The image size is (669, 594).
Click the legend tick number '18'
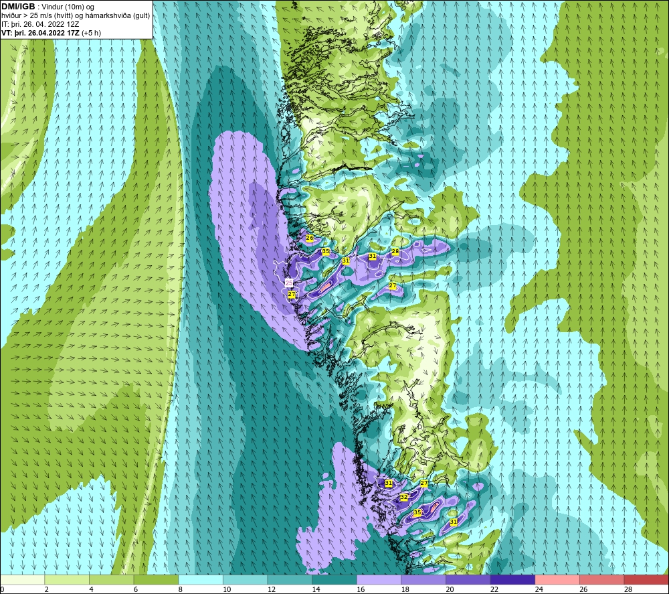(x=405, y=590)
